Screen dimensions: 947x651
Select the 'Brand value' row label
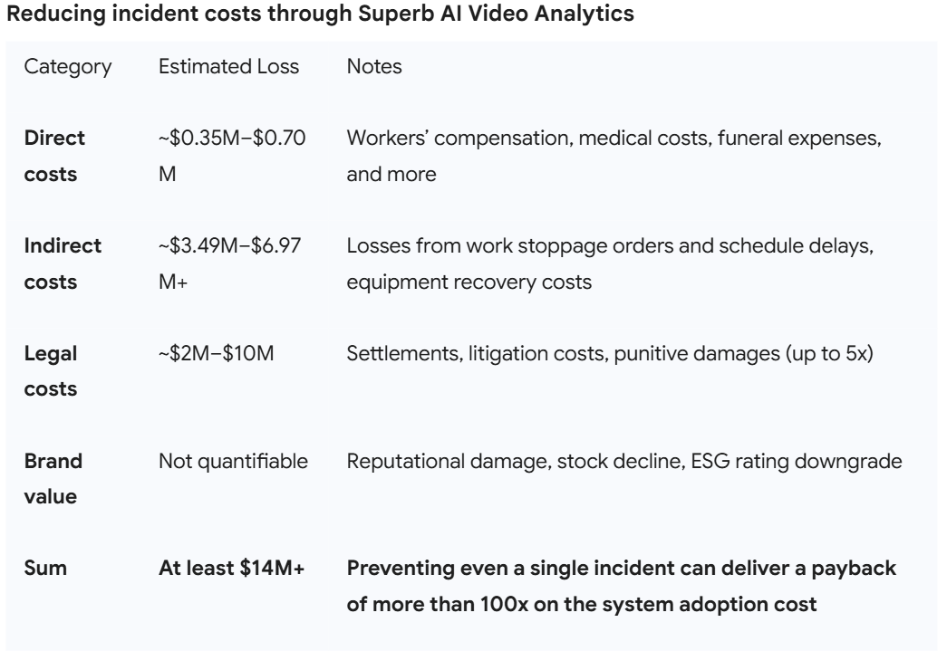tap(53, 479)
